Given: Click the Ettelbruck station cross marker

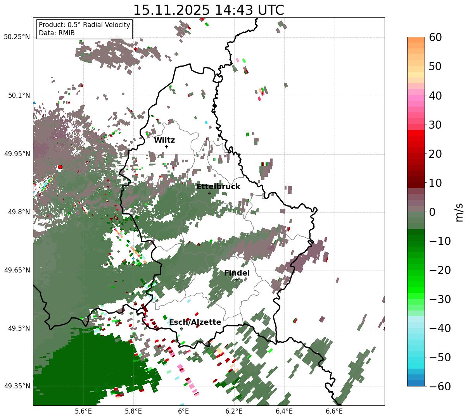Looking at the screenshot, I should tap(209, 193).
